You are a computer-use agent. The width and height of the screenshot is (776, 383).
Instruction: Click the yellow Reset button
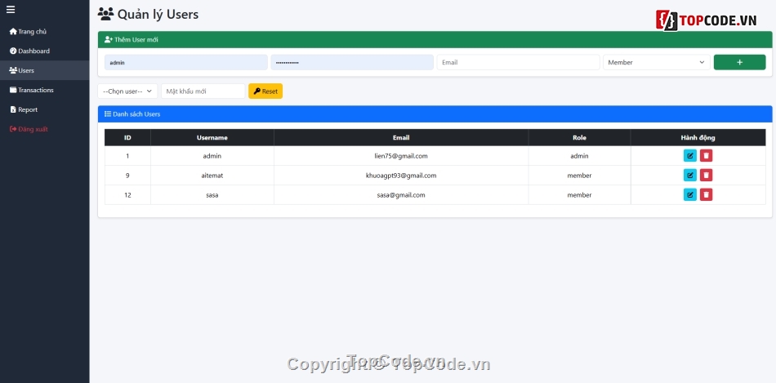(x=265, y=91)
